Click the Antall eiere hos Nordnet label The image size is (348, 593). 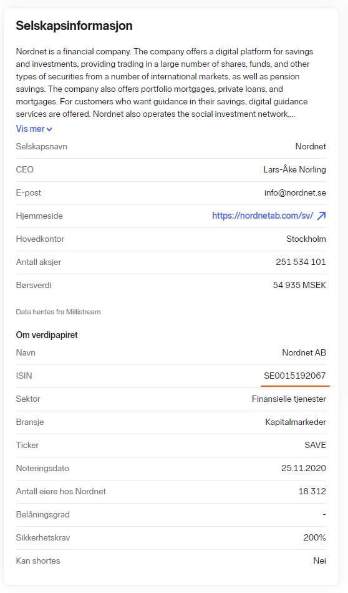(60, 491)
